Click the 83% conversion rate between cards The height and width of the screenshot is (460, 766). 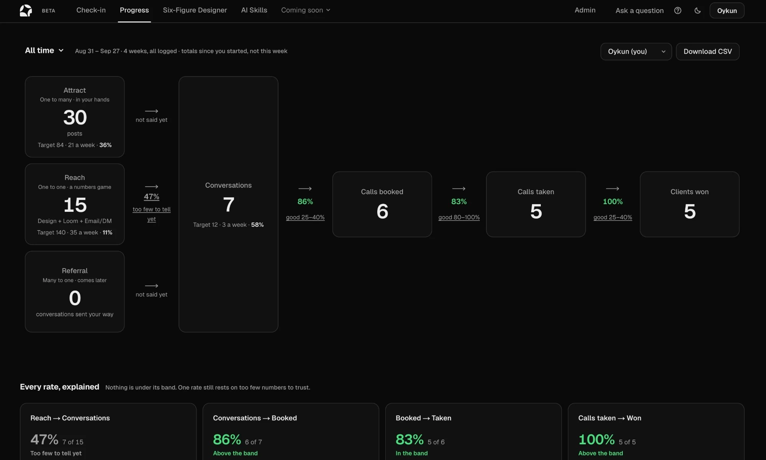pyautogui.click(x=459, y=201)
